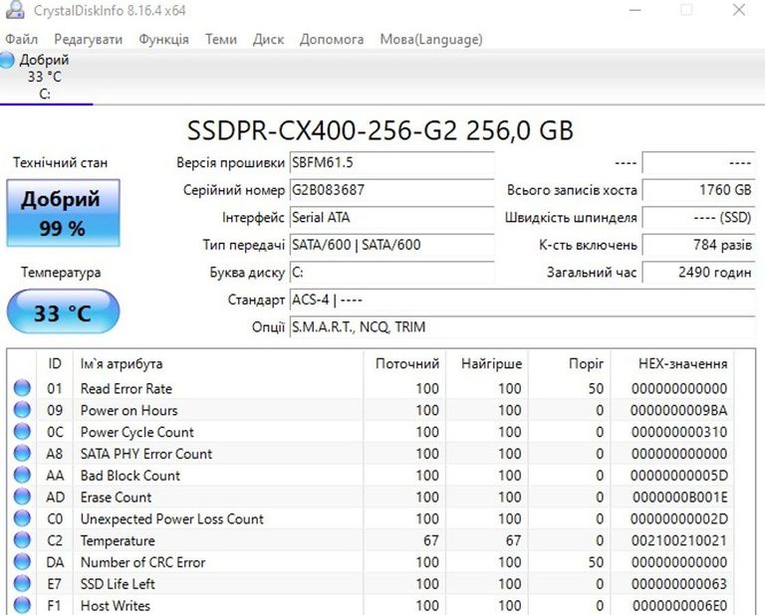765x615 pixels.
Task: Click the firmware version field SBFM61.5
Action: pyautogui.click(x=391, y=162)
